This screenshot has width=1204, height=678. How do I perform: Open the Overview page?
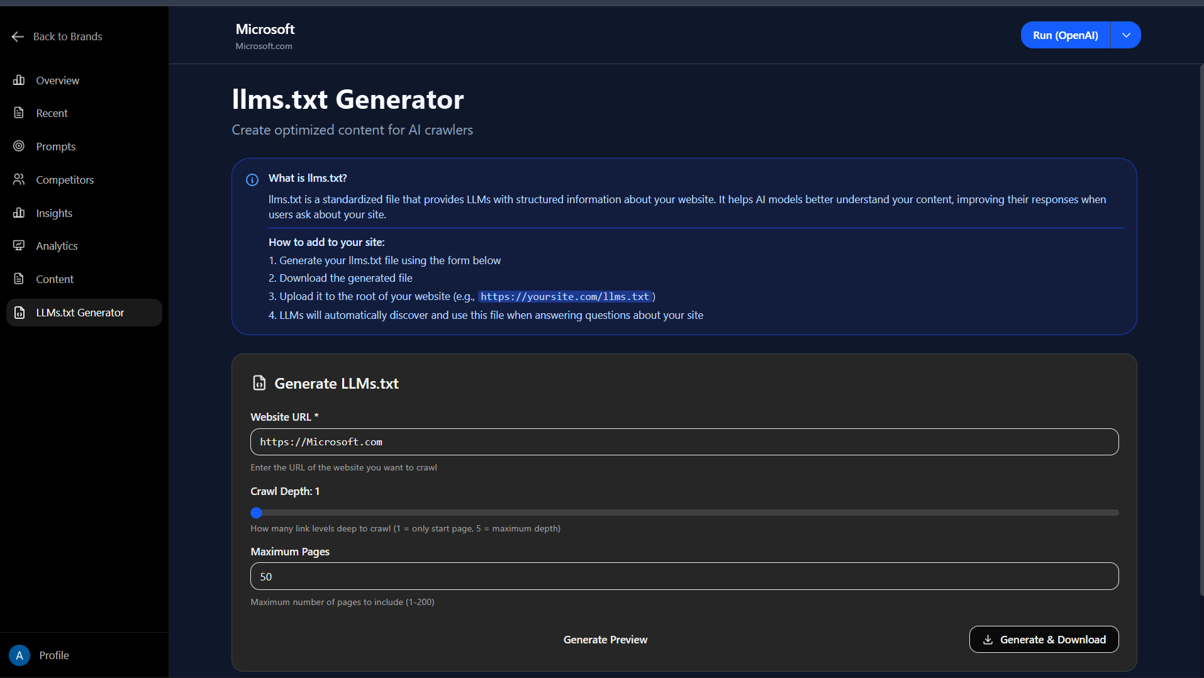tap(84, 81)
